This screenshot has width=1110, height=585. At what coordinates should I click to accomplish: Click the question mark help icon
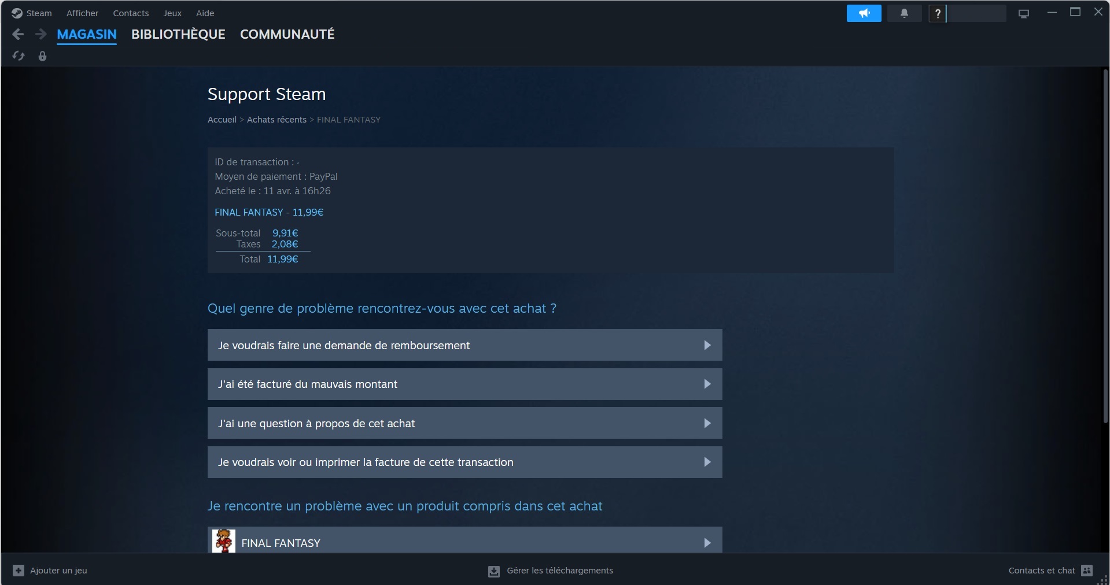[937, 13]
